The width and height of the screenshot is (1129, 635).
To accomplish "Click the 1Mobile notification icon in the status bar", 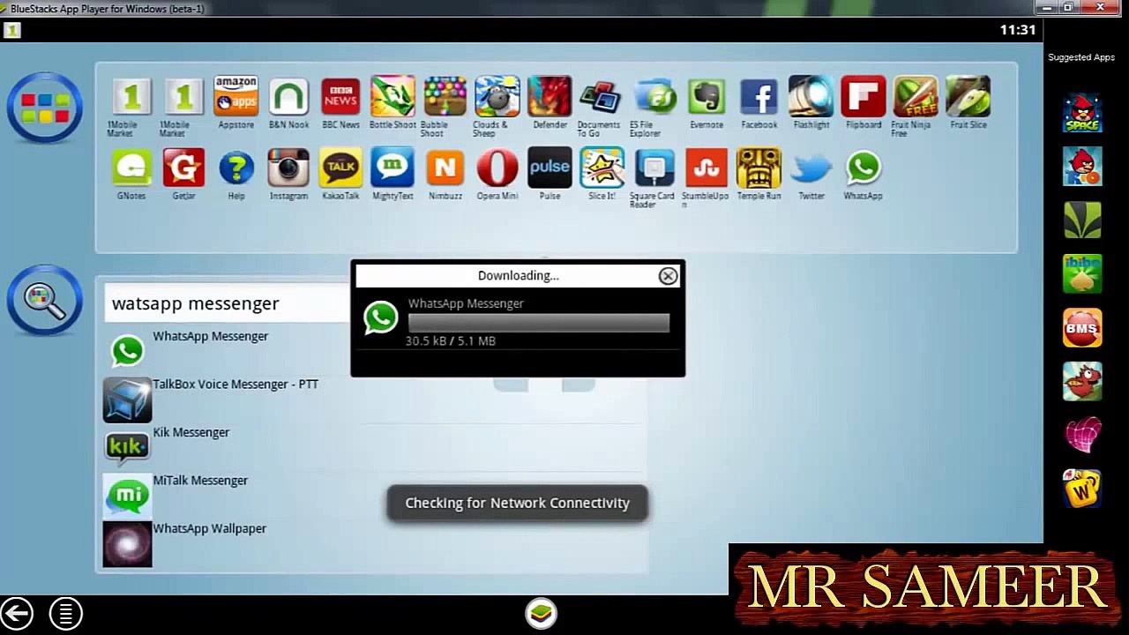I will tap(11, 30).
